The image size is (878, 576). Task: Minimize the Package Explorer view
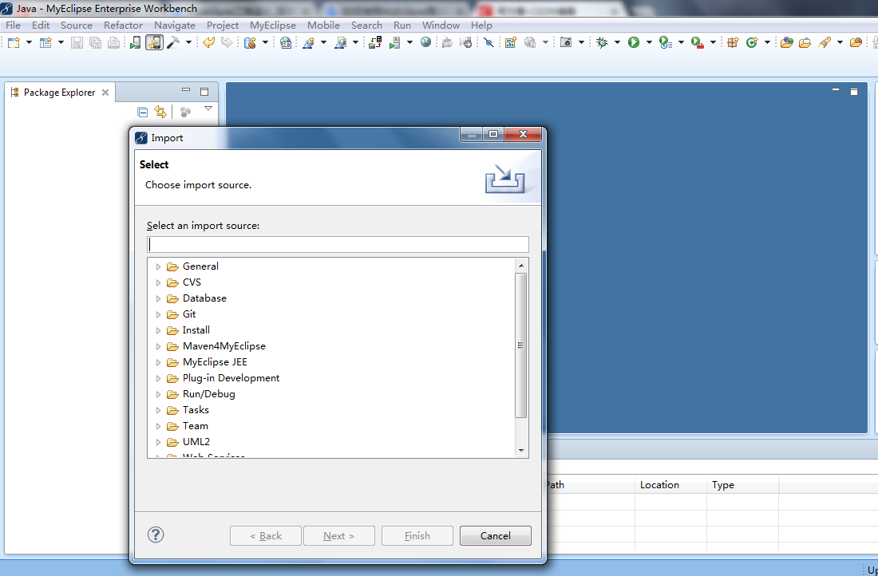pyautogui.click(x=186, y=90)
